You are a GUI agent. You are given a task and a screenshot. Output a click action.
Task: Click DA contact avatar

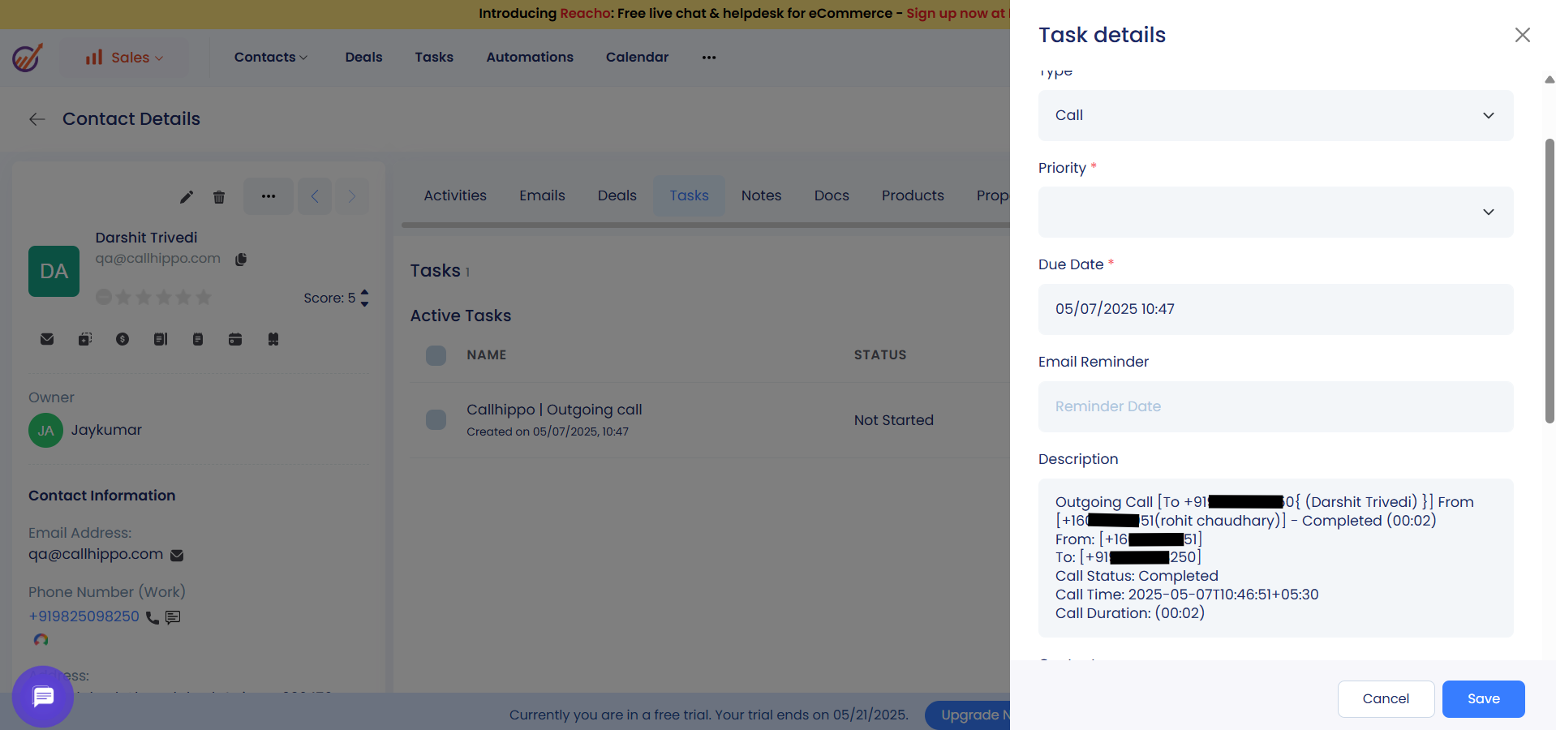tap(54, 271)
